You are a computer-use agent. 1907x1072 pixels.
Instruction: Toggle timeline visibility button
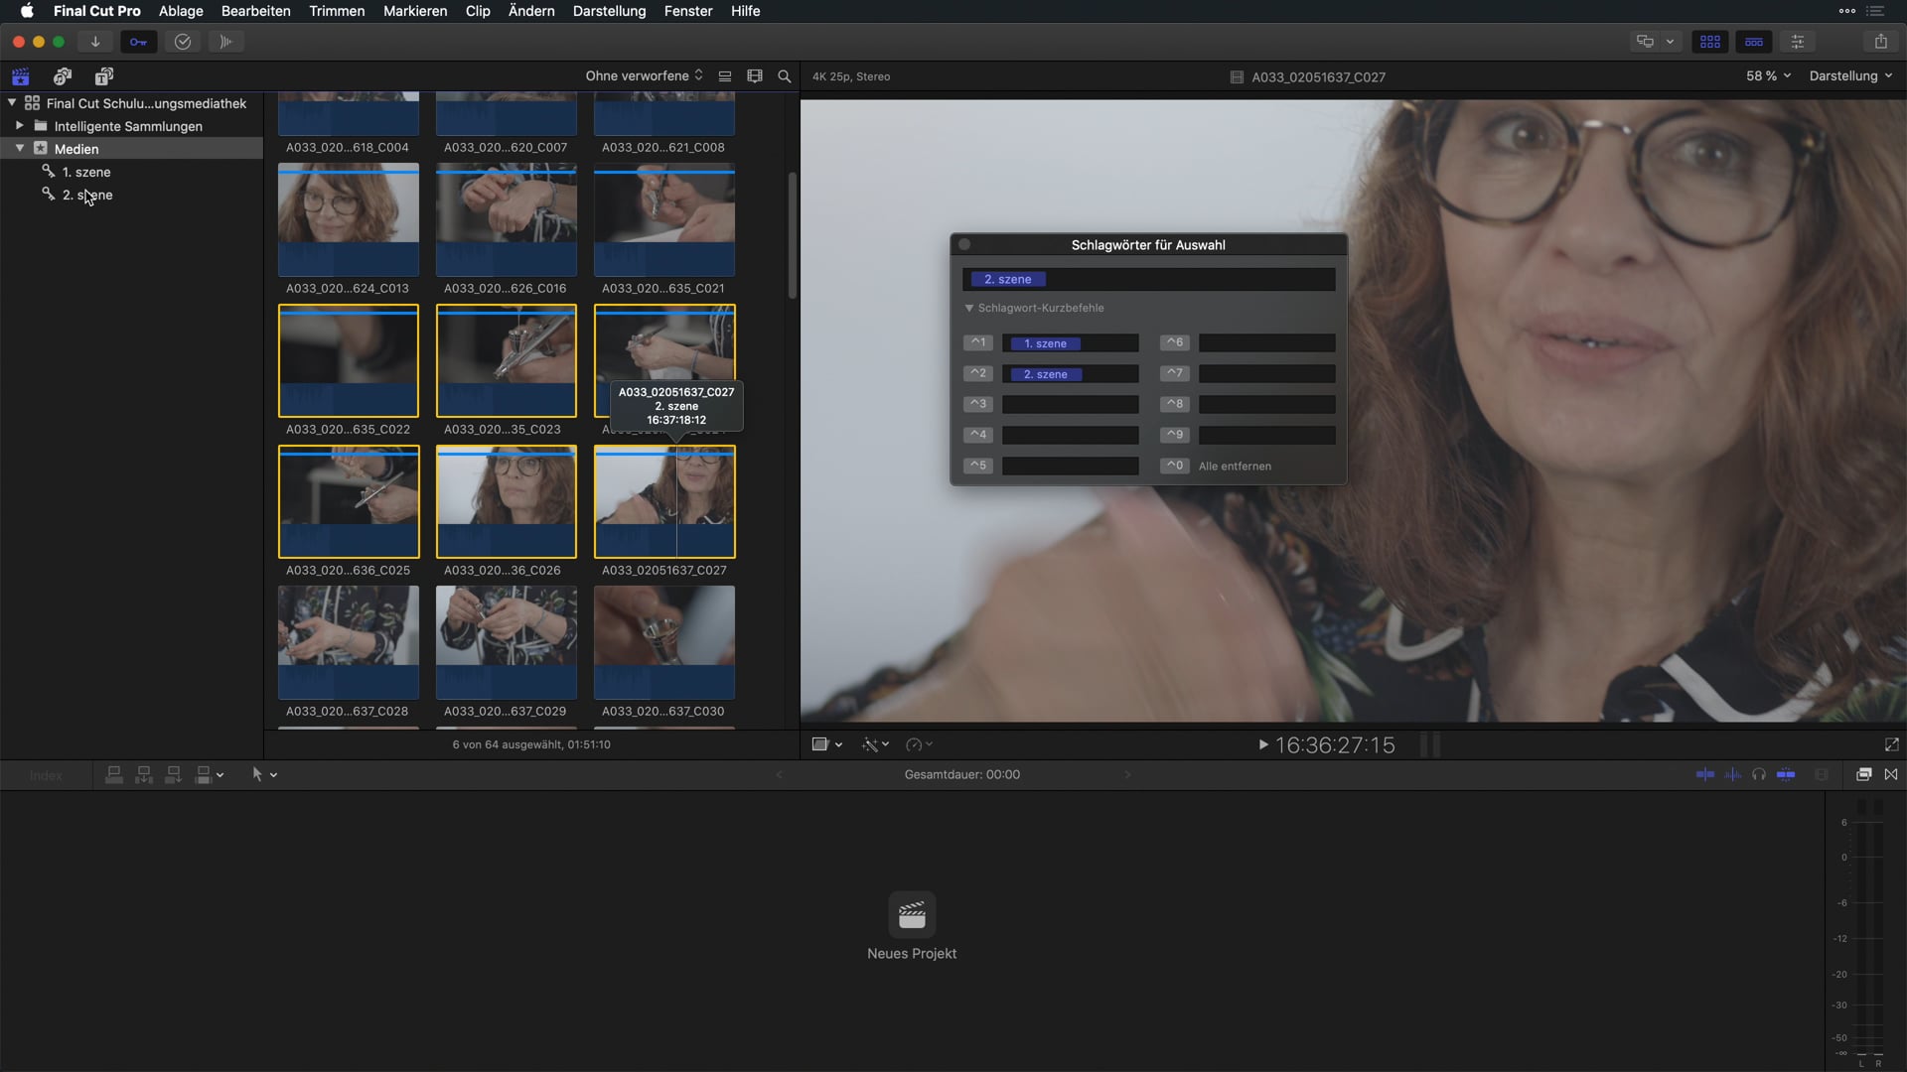coord(1754,42)
